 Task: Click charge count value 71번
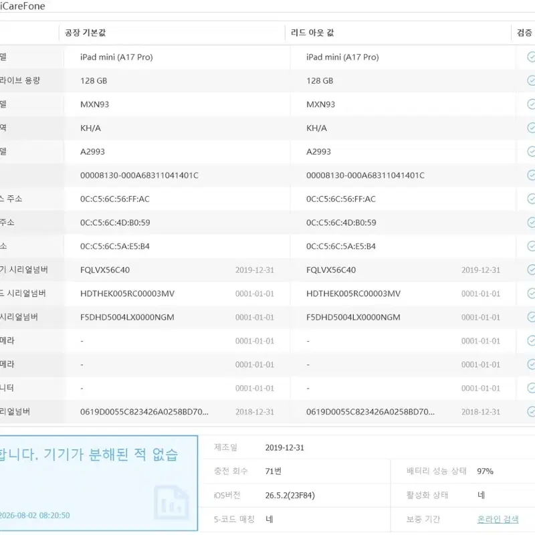click(x=274, y=471)
